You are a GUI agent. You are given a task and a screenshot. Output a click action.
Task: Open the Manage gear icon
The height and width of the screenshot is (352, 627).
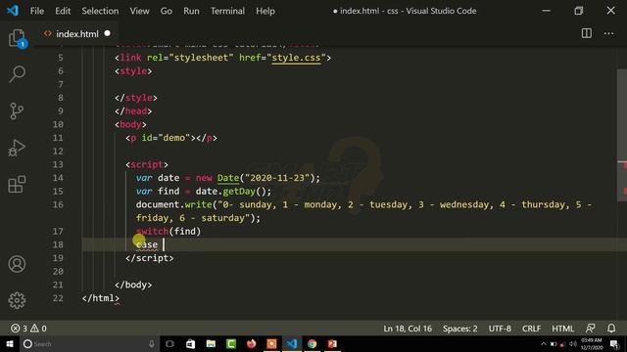pos(17,300)
